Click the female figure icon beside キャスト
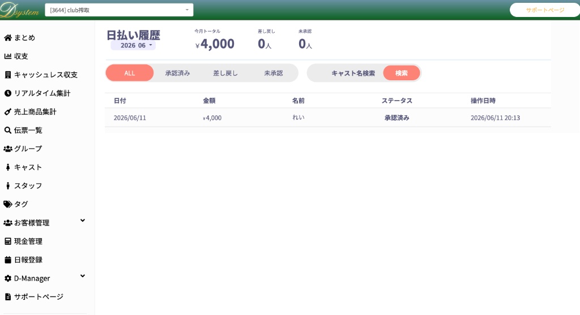Screen dimensions: 580x315 tap(8, 167)
